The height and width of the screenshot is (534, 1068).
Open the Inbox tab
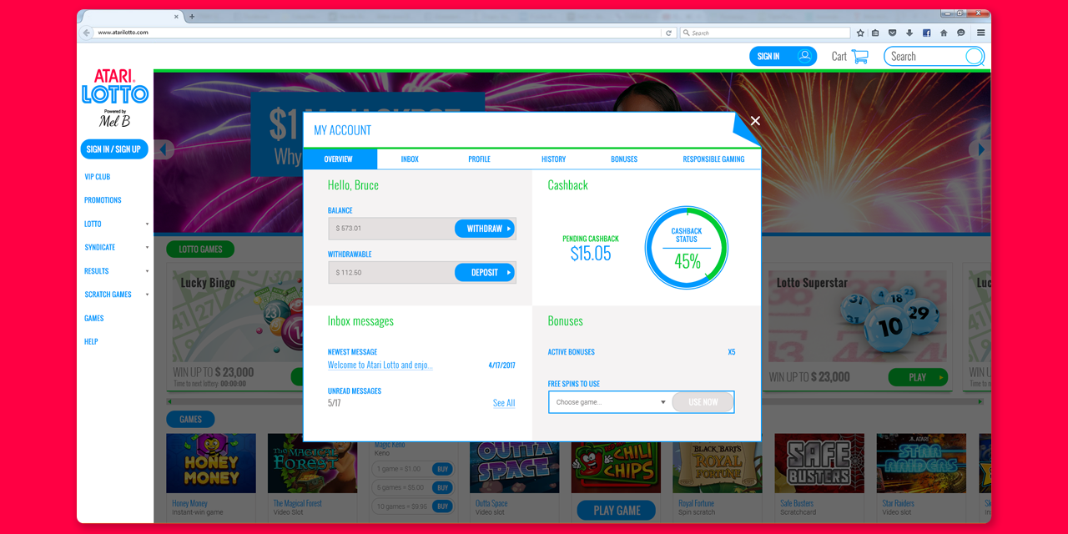[410, 159]
